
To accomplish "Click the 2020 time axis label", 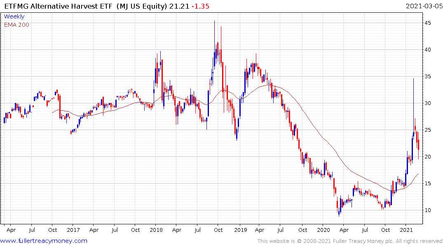I will (x=323, y=230).
